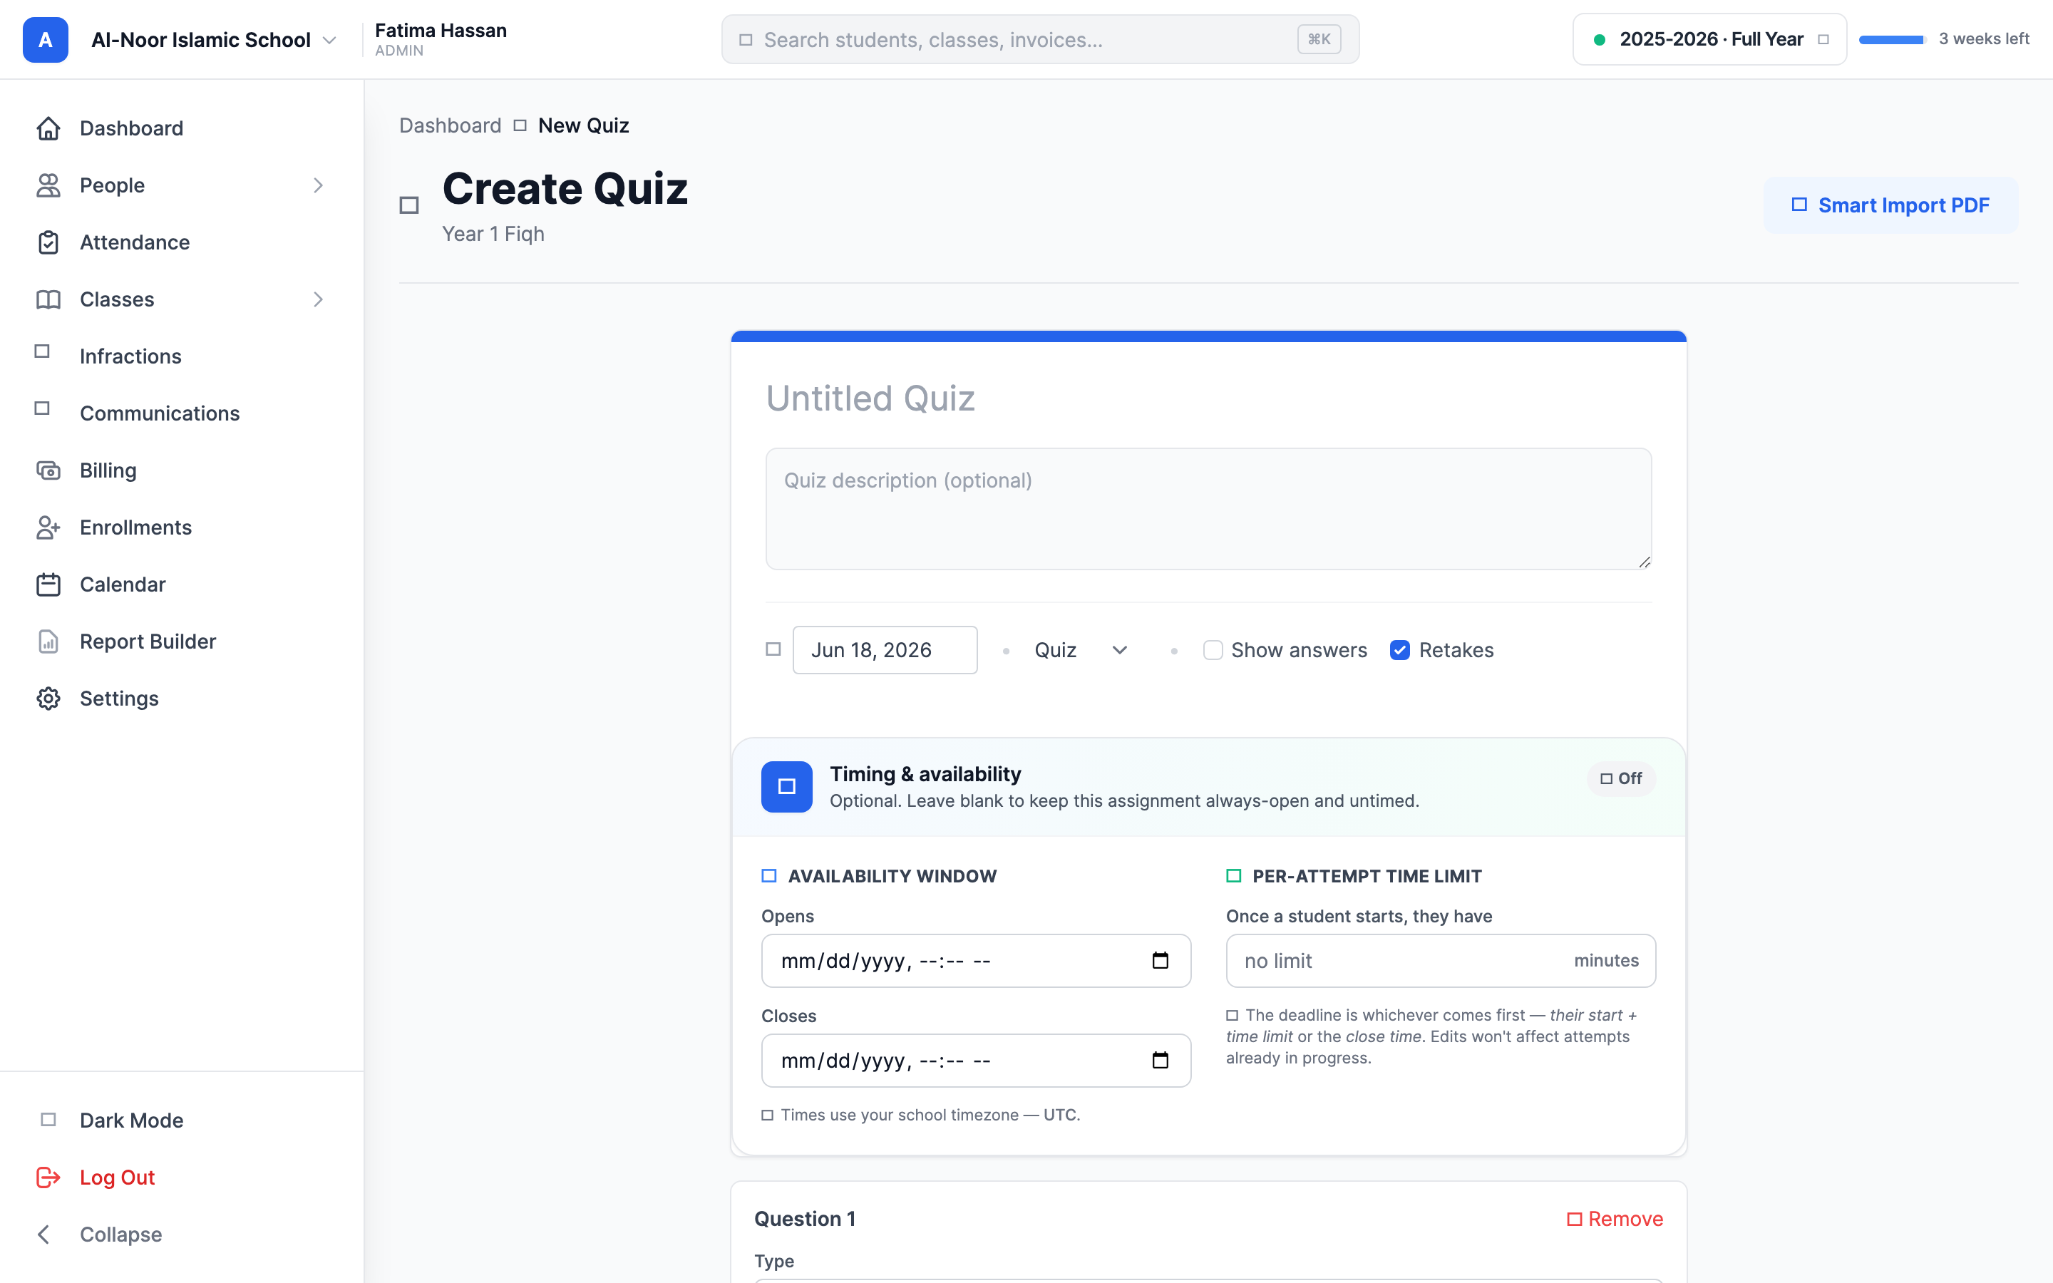Image resolution: width=2053 pixels, height=1283 pixels.
Task: Click the Per-Attempt Time Limit section icon
Action: click(1233, 876)
